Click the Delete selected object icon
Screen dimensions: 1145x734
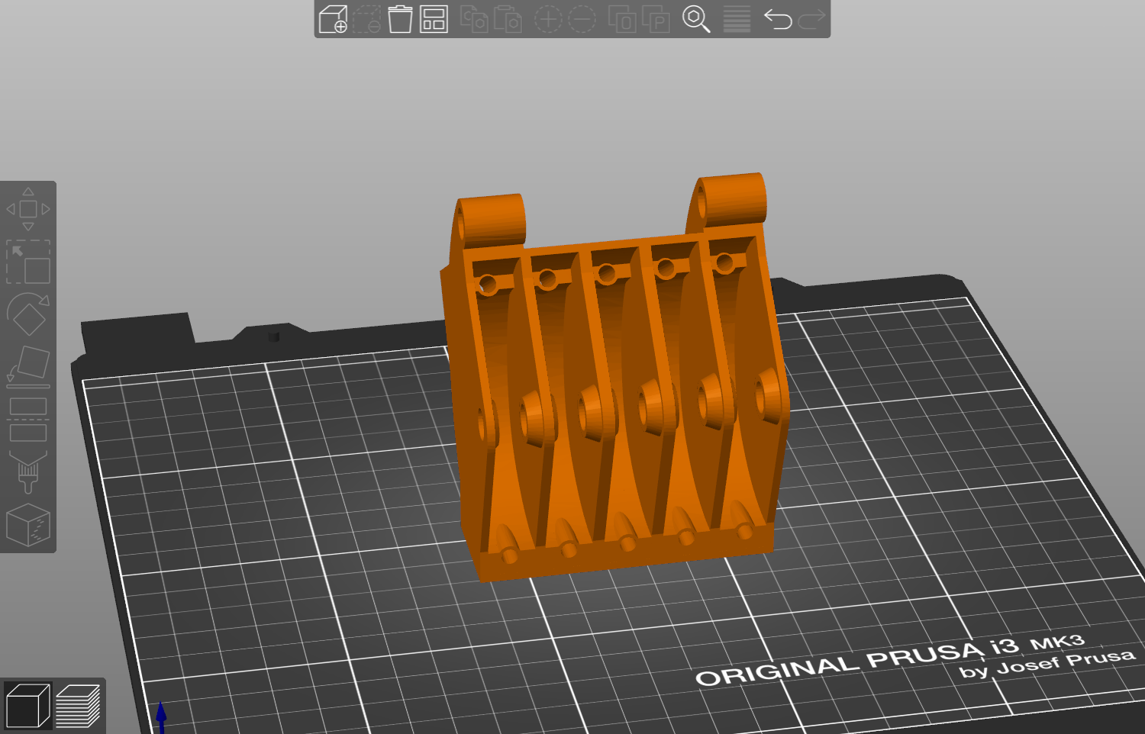[366, 19]
